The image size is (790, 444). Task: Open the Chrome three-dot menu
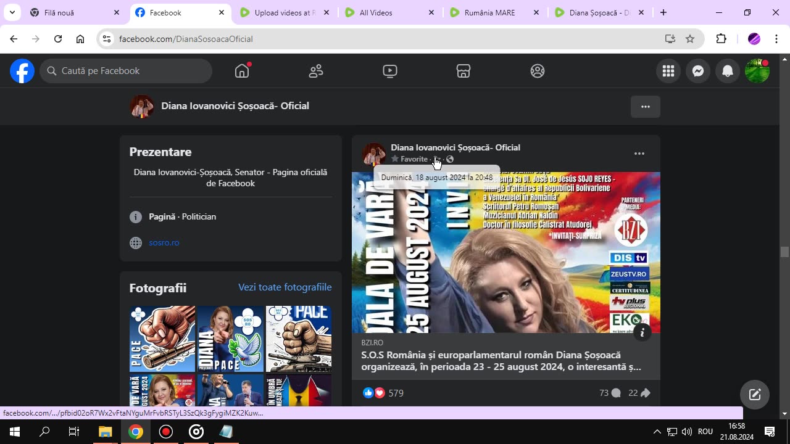776,39
